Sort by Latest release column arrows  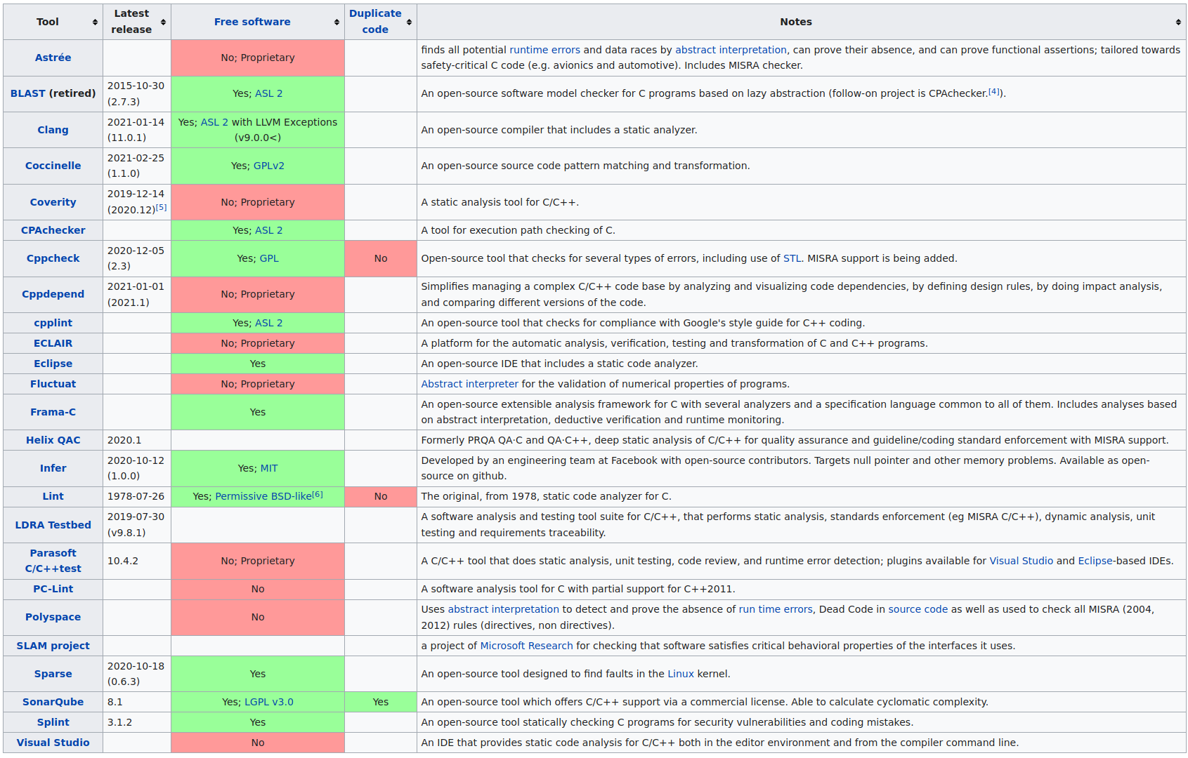click(163, 22)
